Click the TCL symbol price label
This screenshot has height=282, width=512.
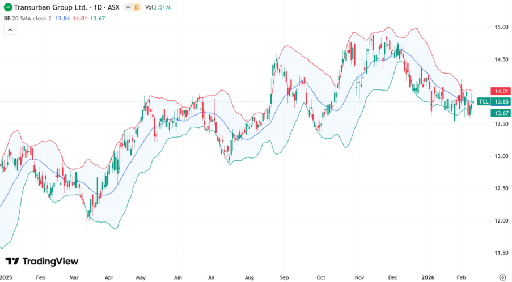point(483,102)
